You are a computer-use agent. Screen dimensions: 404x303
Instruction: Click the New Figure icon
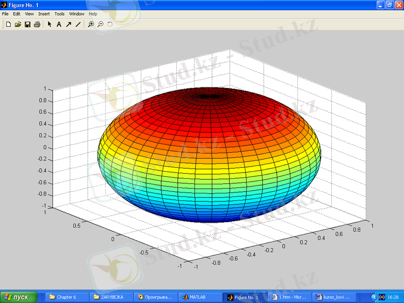point(8,24)
